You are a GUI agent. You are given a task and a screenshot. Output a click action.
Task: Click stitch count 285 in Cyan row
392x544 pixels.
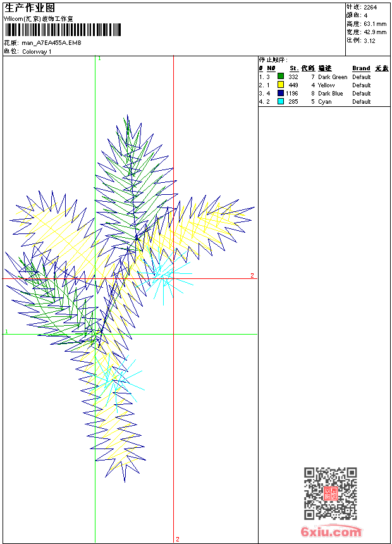click(x=293, y=102)
